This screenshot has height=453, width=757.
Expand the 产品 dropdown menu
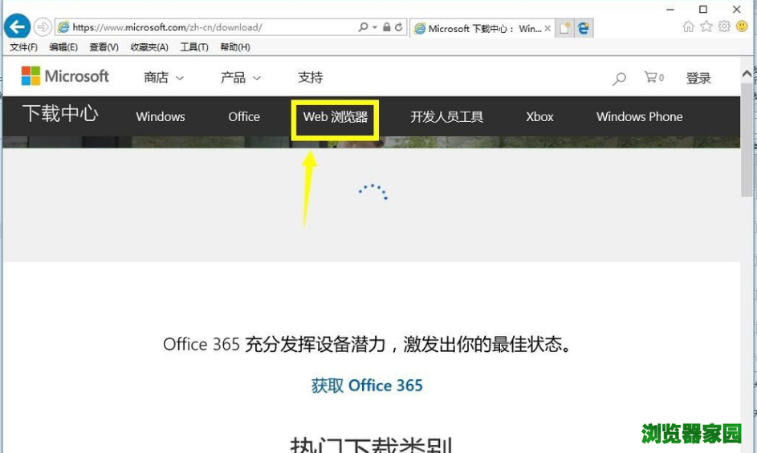coord(241,78)
